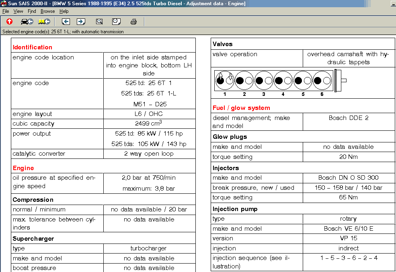Select the 'cubic capacity' label
Viewport: 396px width, 272px height.
click(x=33, y=124)
